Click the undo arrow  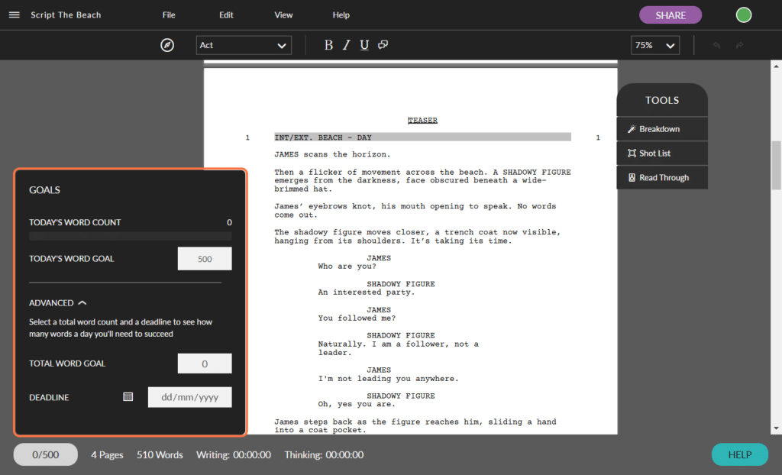[x=716, y=45]
